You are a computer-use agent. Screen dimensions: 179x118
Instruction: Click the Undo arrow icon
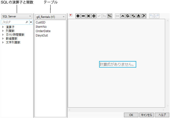[152, 16]
